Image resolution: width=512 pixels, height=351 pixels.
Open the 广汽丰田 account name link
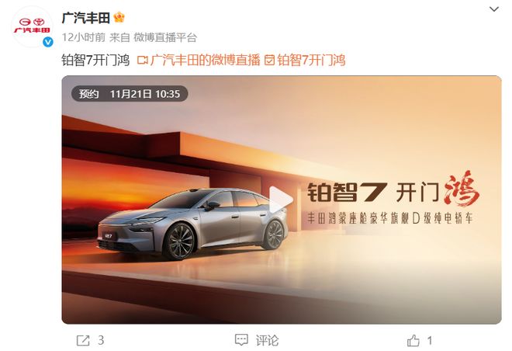85,18
